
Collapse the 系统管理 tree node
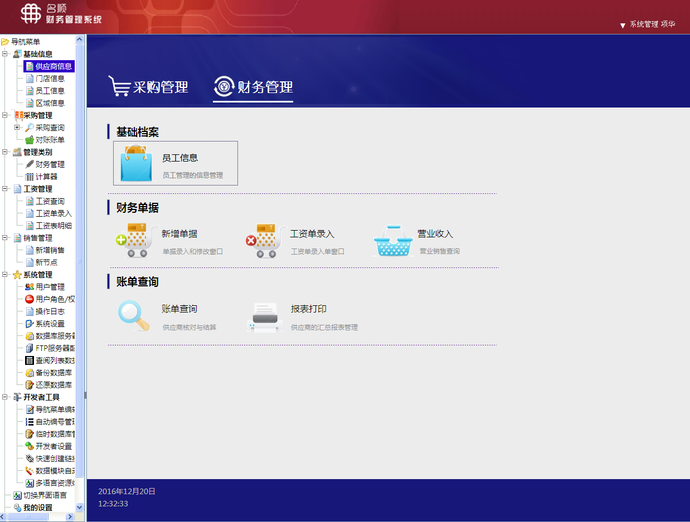(4, 275)
